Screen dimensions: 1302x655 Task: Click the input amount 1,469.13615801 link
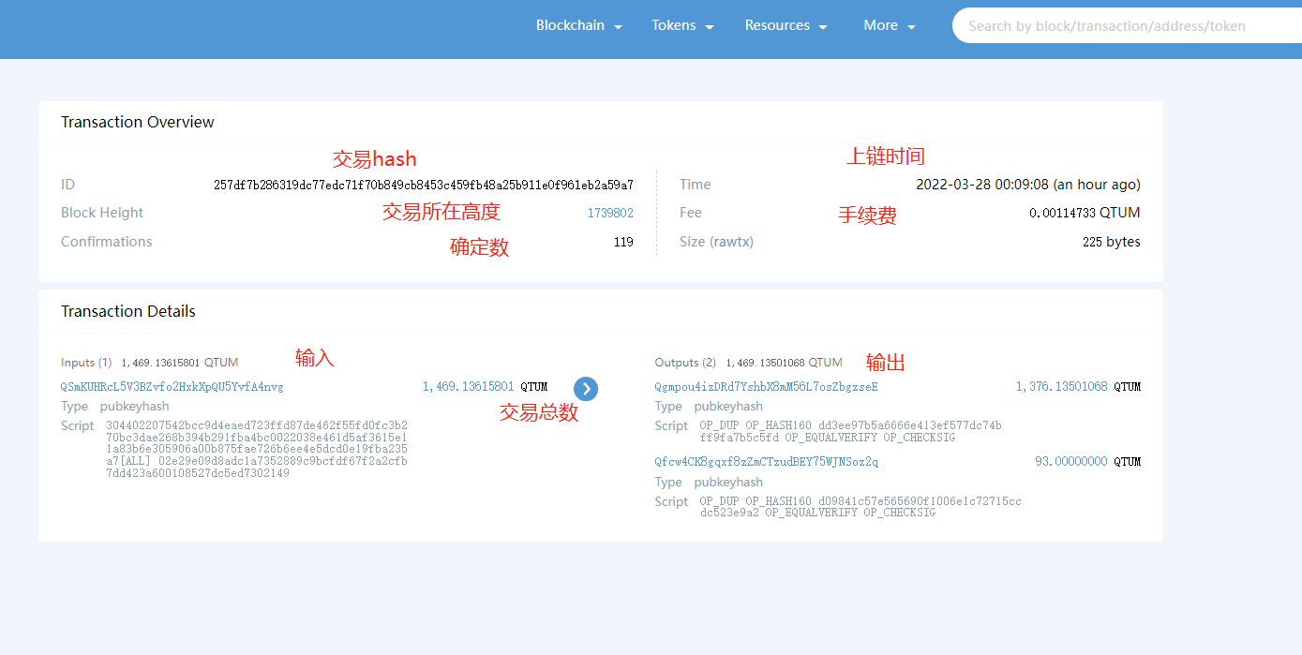click(468, 387)
